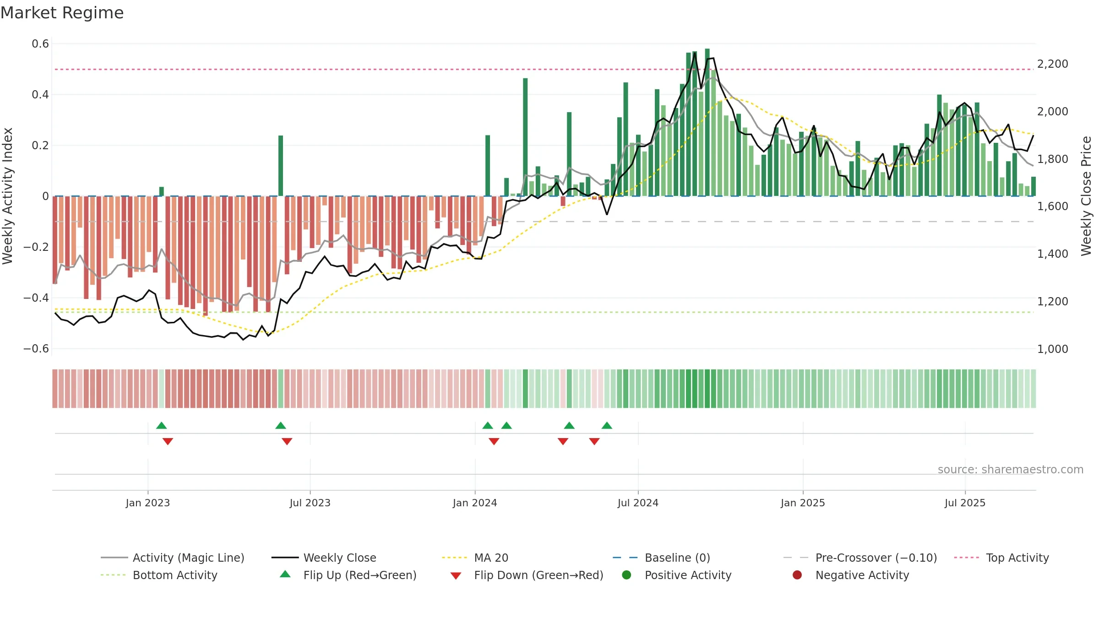The width and height of the screenshot is (1099, 618).
Task: Click the 2,200 price axis tick
Action: click(1053, 64)
